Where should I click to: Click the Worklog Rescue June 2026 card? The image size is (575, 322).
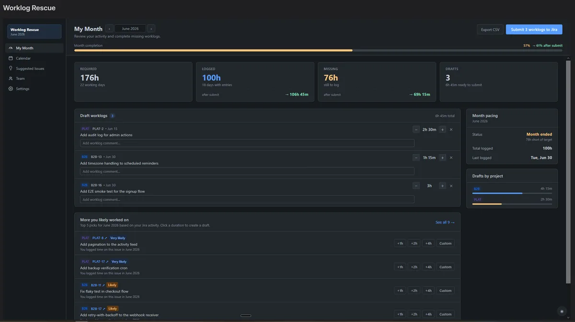34,32
